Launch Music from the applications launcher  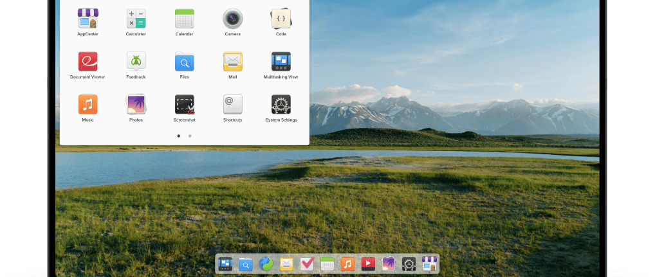tap(88, 104)
